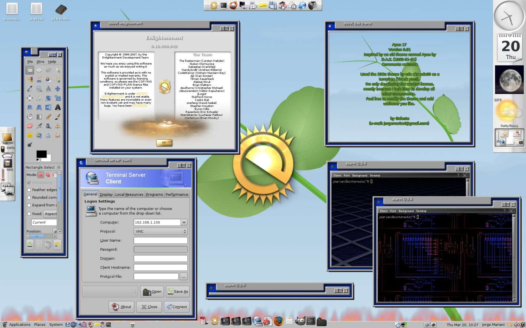
Task: Select the Smudge finger tool
Action: point(58,135)
